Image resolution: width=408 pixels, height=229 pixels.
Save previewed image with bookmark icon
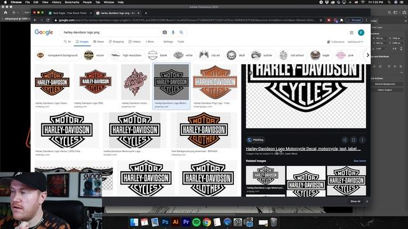[x=353, y=140]
